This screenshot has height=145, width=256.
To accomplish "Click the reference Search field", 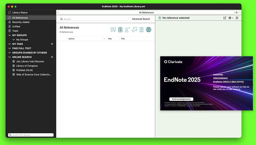I will [94, 19].
